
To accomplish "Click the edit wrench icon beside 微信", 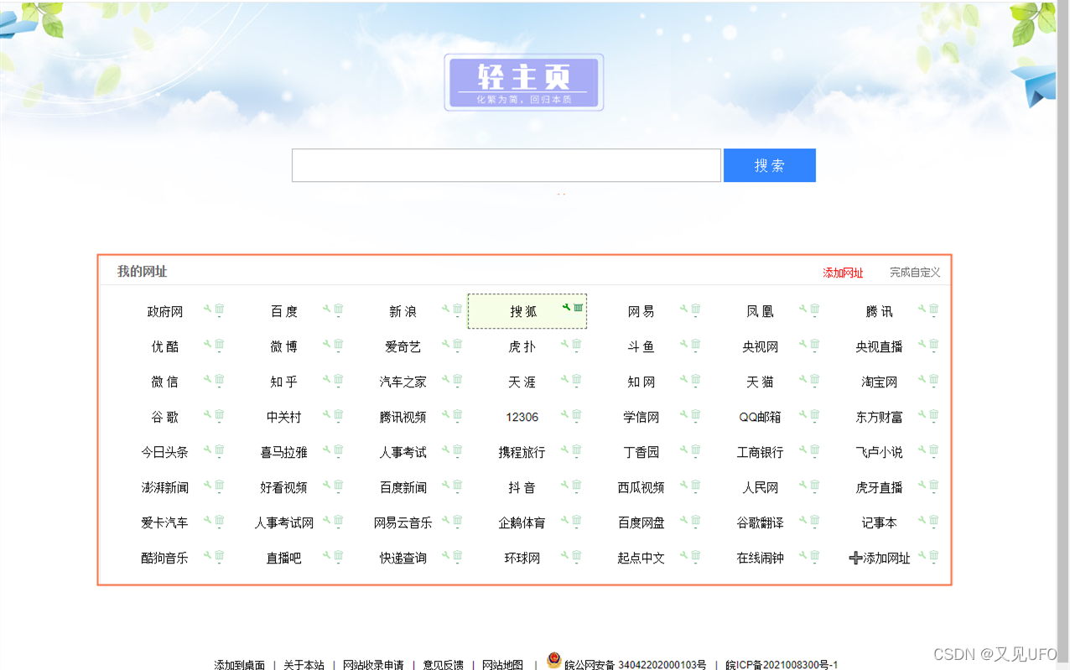I will 207,380.
